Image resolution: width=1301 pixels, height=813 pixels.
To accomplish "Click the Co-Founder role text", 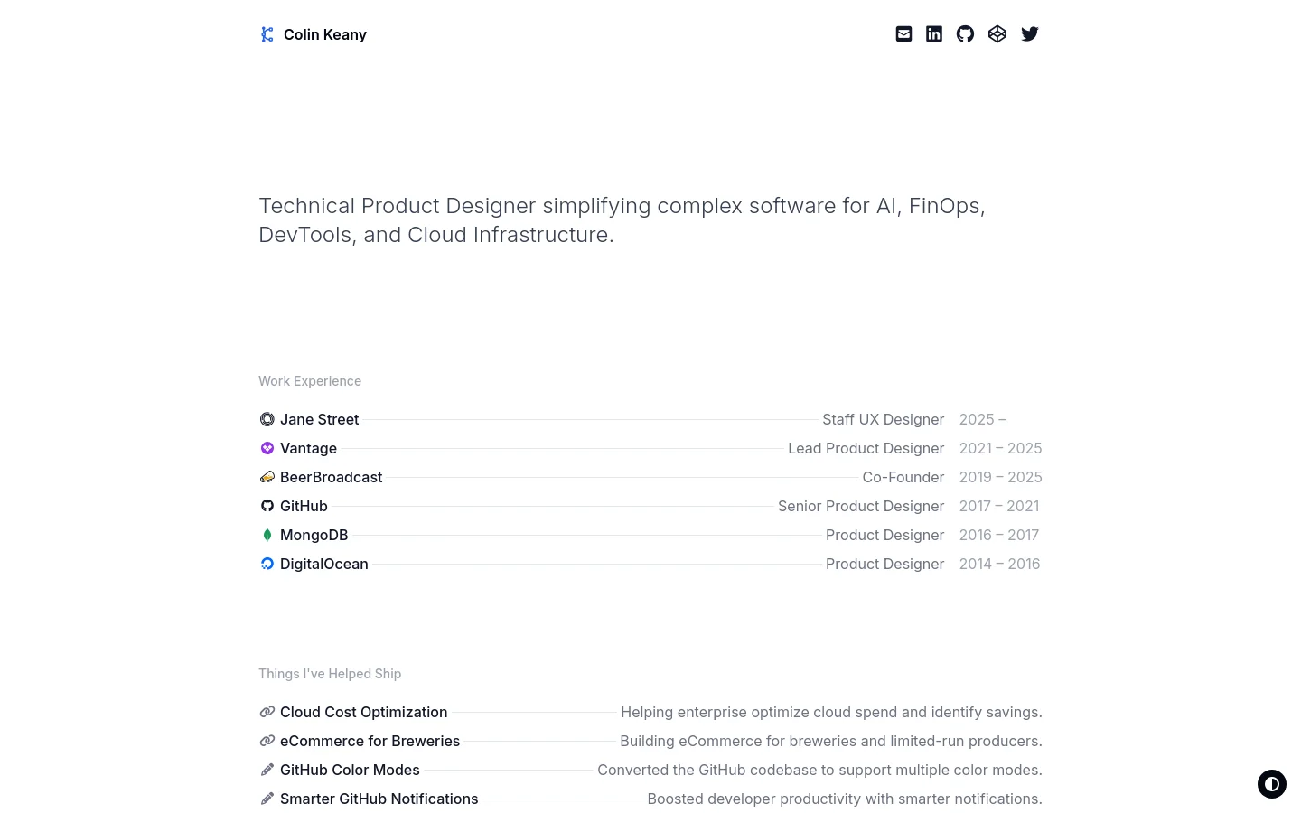I will (903, 477).
